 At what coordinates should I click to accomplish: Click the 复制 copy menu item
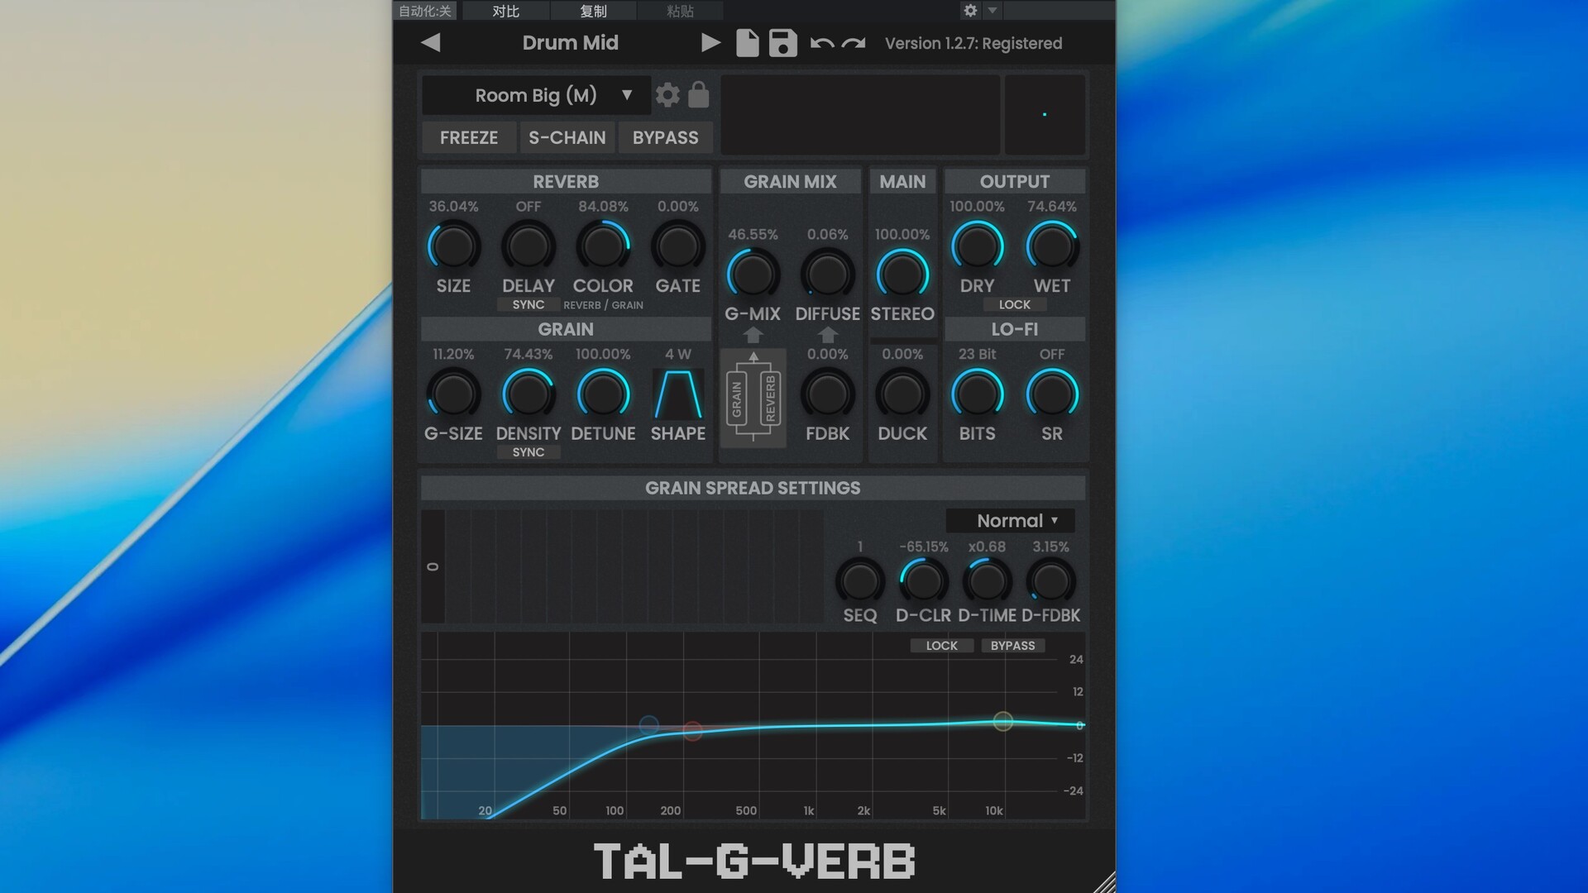click(x=593, y=11)
